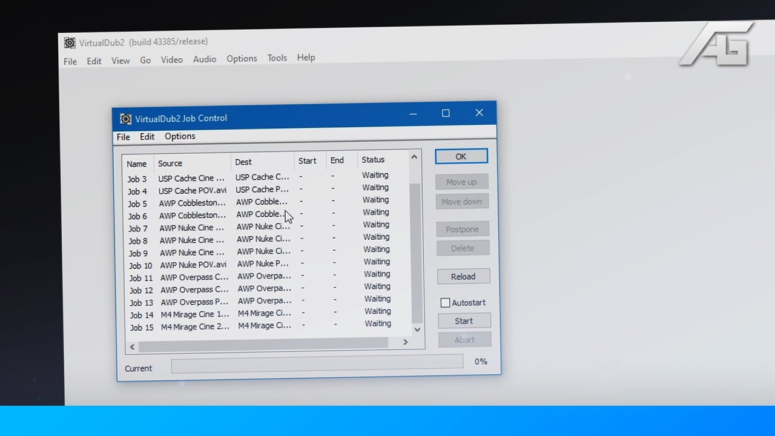The width and height of the screenshot is (775, 436).
Task: Open Options menu in Job Control dialog
Action: point(180,136)
